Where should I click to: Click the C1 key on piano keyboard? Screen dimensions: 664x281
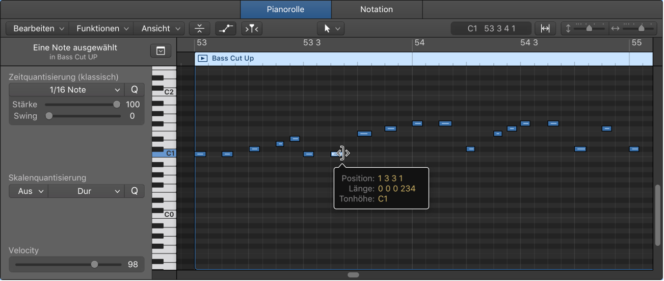(164, 153)
